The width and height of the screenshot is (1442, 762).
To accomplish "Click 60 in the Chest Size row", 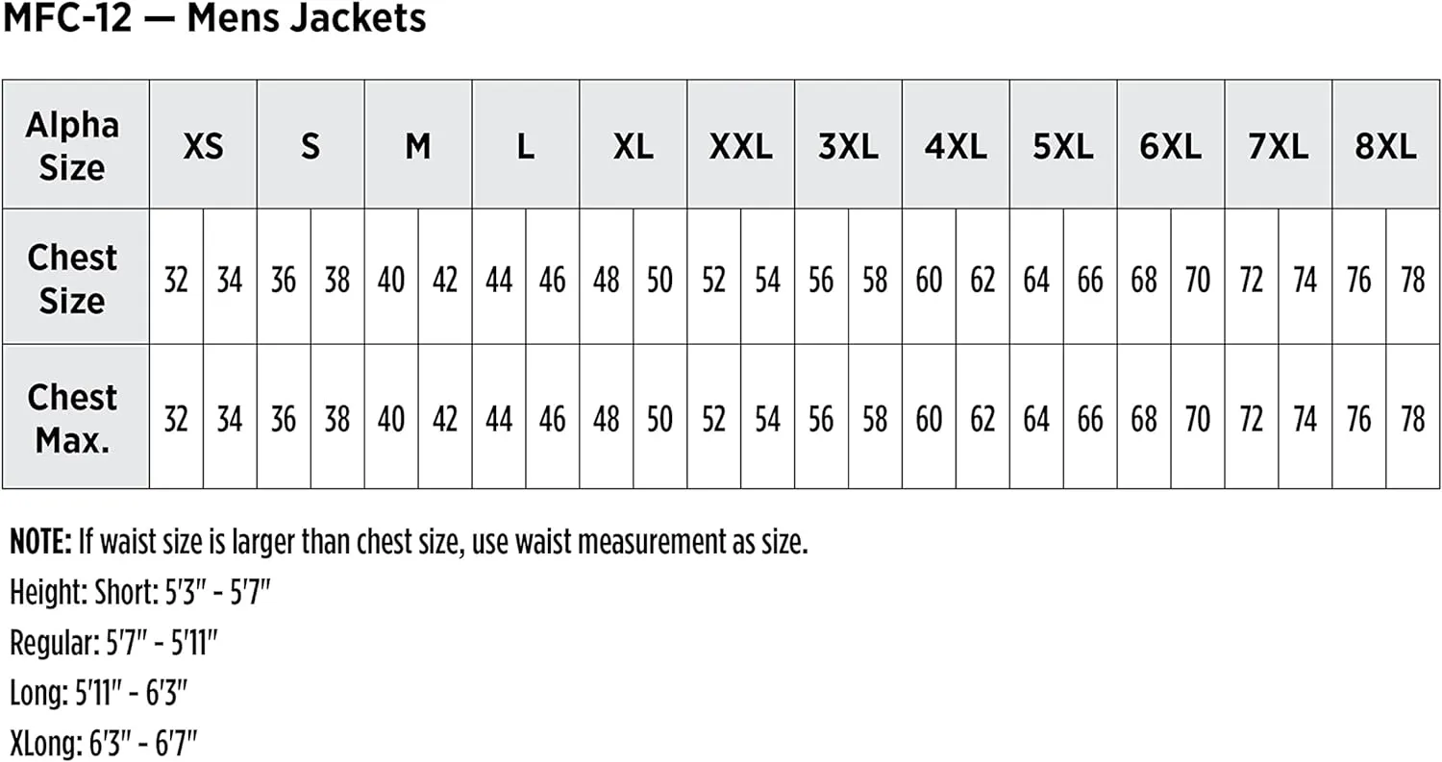I will 929,281.
